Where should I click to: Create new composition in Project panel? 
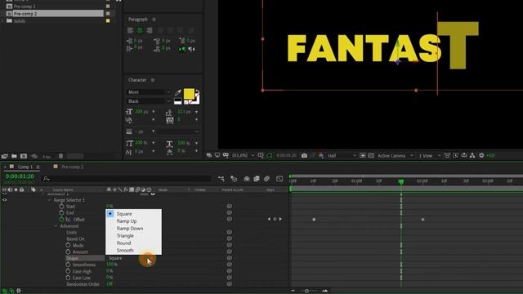(x=24, y=156)
